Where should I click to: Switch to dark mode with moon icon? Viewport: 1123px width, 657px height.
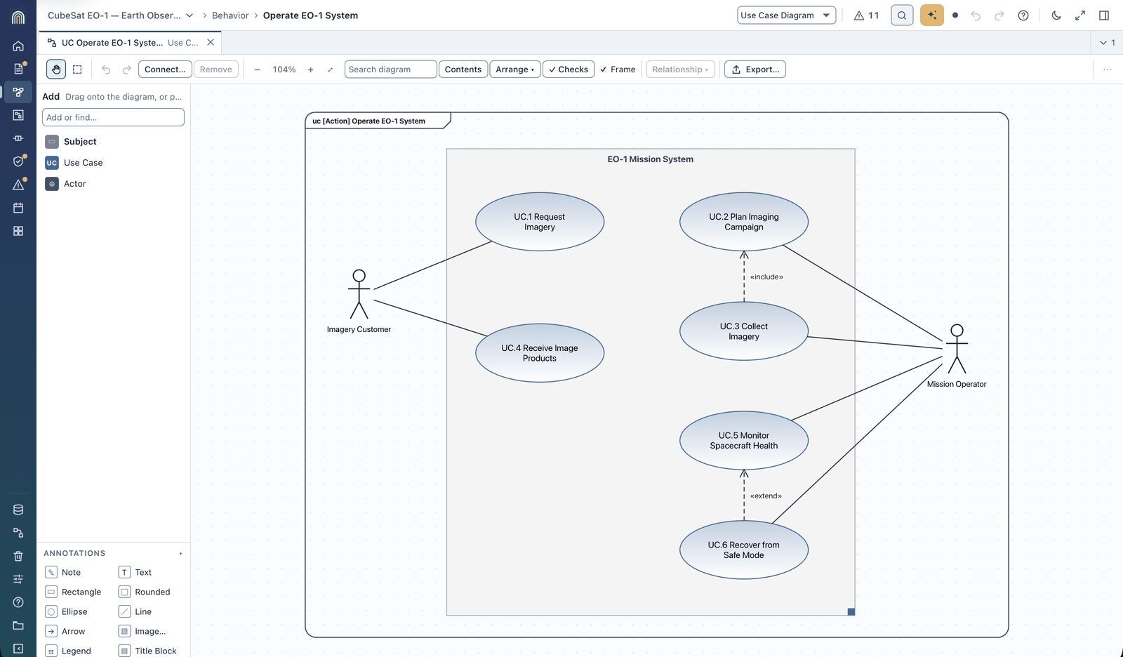(1056, 15)
